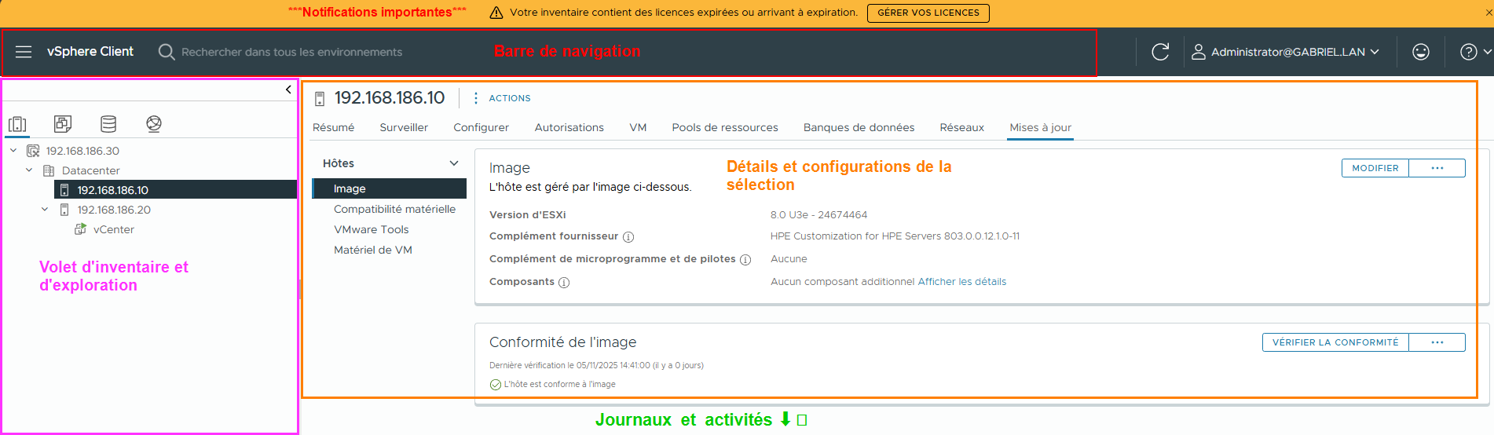Screen dimensions: 1494x435
Task: Show info for Composants
Action: pos(564,283)
